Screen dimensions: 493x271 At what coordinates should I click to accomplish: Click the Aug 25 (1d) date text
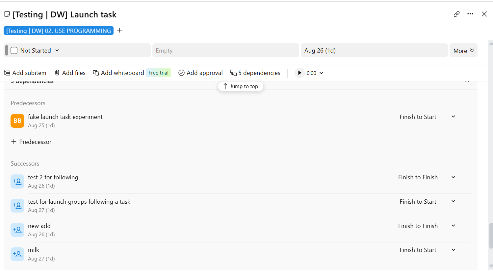pos(41,125)
